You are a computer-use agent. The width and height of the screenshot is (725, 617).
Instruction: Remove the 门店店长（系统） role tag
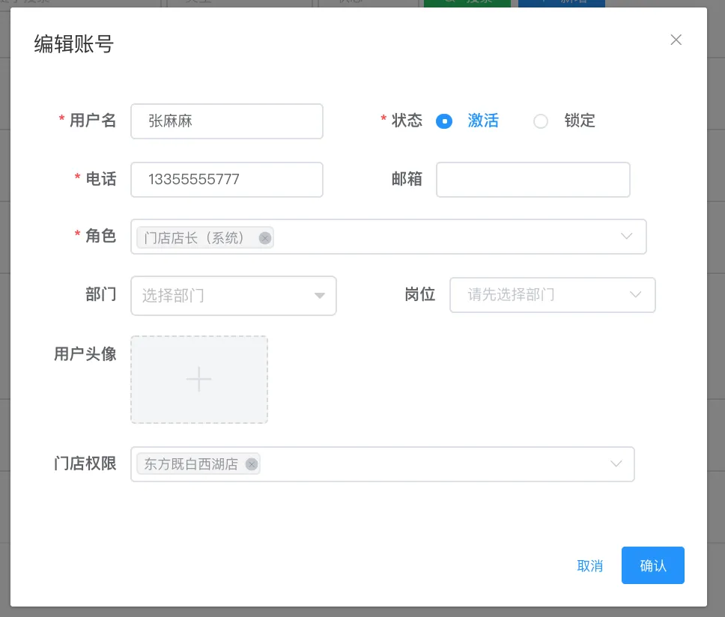point(264,237)
